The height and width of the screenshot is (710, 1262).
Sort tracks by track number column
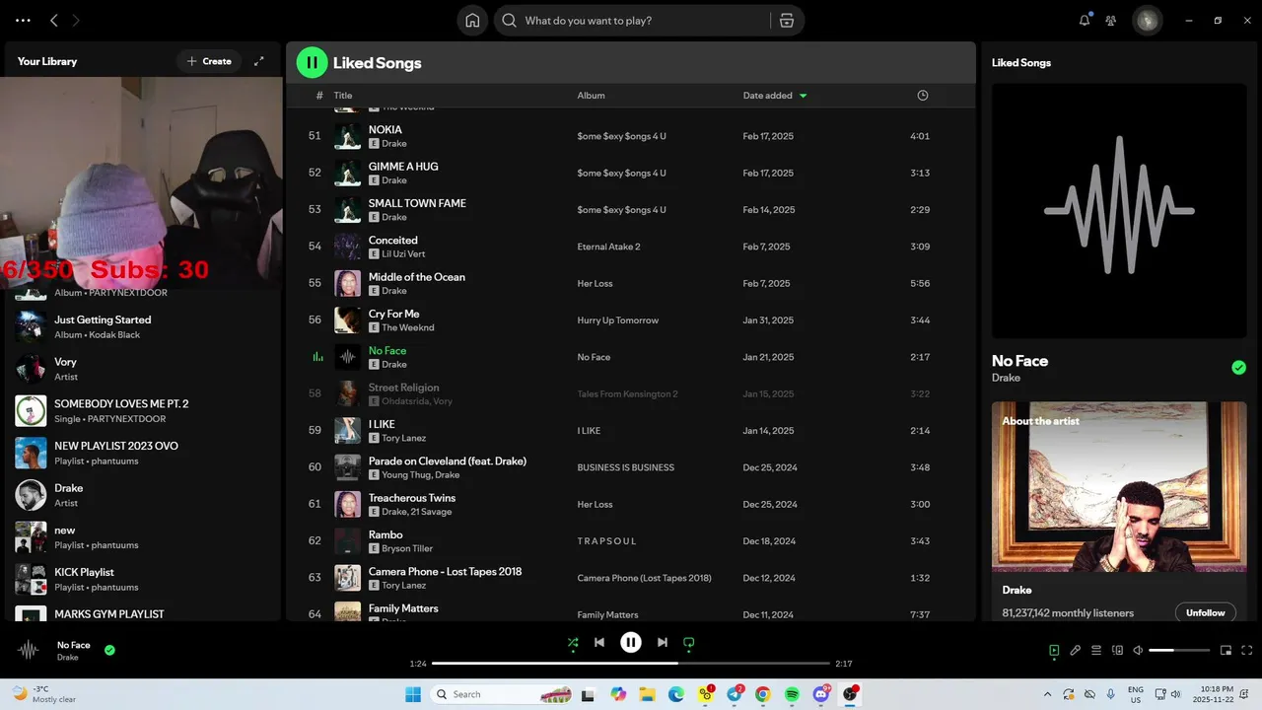pyautogui.click(x=319, y=96)
